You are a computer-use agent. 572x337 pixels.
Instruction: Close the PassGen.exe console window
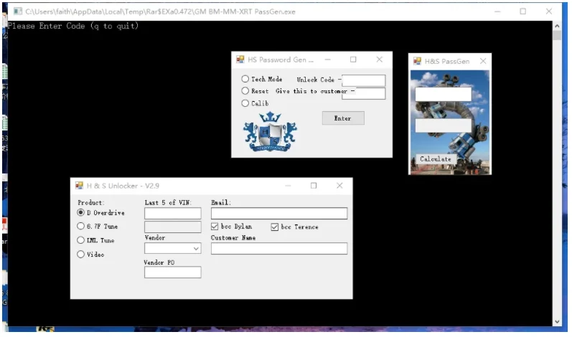(x=548, y=11)
